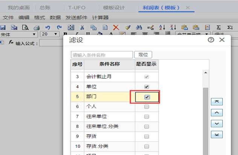238x155 pixels.
Task: Click the Undo arrow icon
Action: (x=47, y=28)
